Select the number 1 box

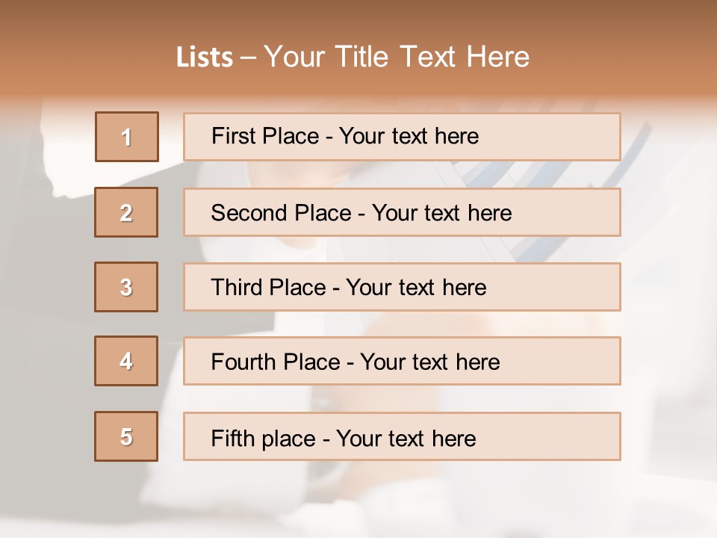point(127,137)
